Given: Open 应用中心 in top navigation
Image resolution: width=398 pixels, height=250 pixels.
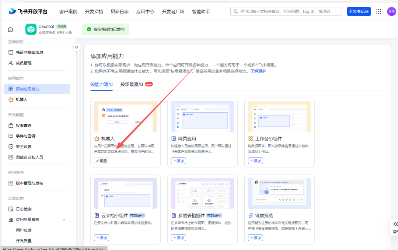Looking at the screenshot, I should point(145,12).
